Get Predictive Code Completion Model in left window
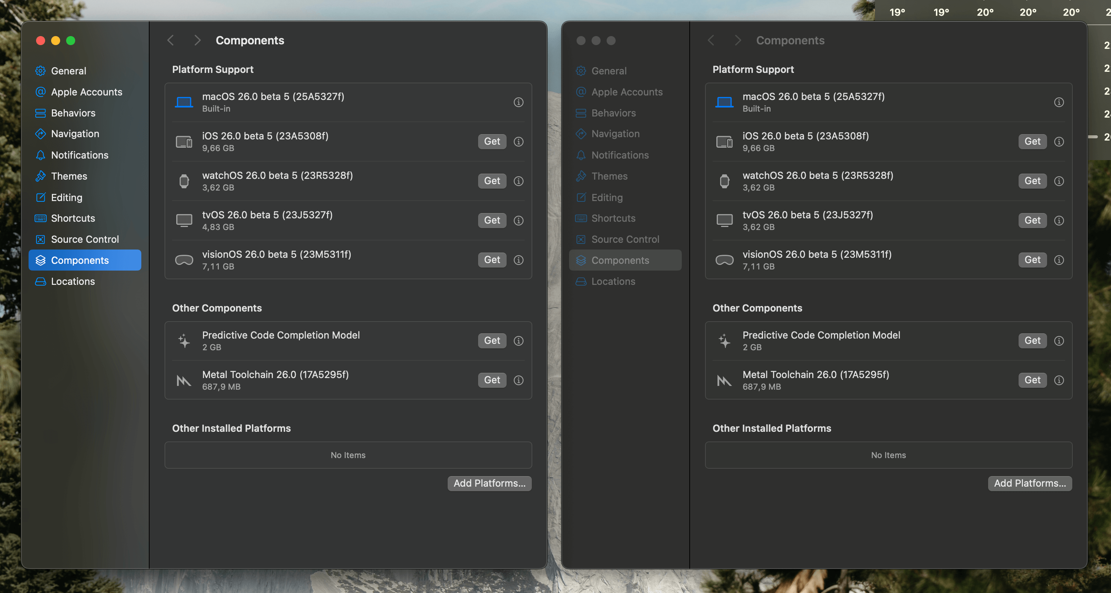Viewport: 1111px width, 593px height. pyautogui.click(x=492, y=341)
